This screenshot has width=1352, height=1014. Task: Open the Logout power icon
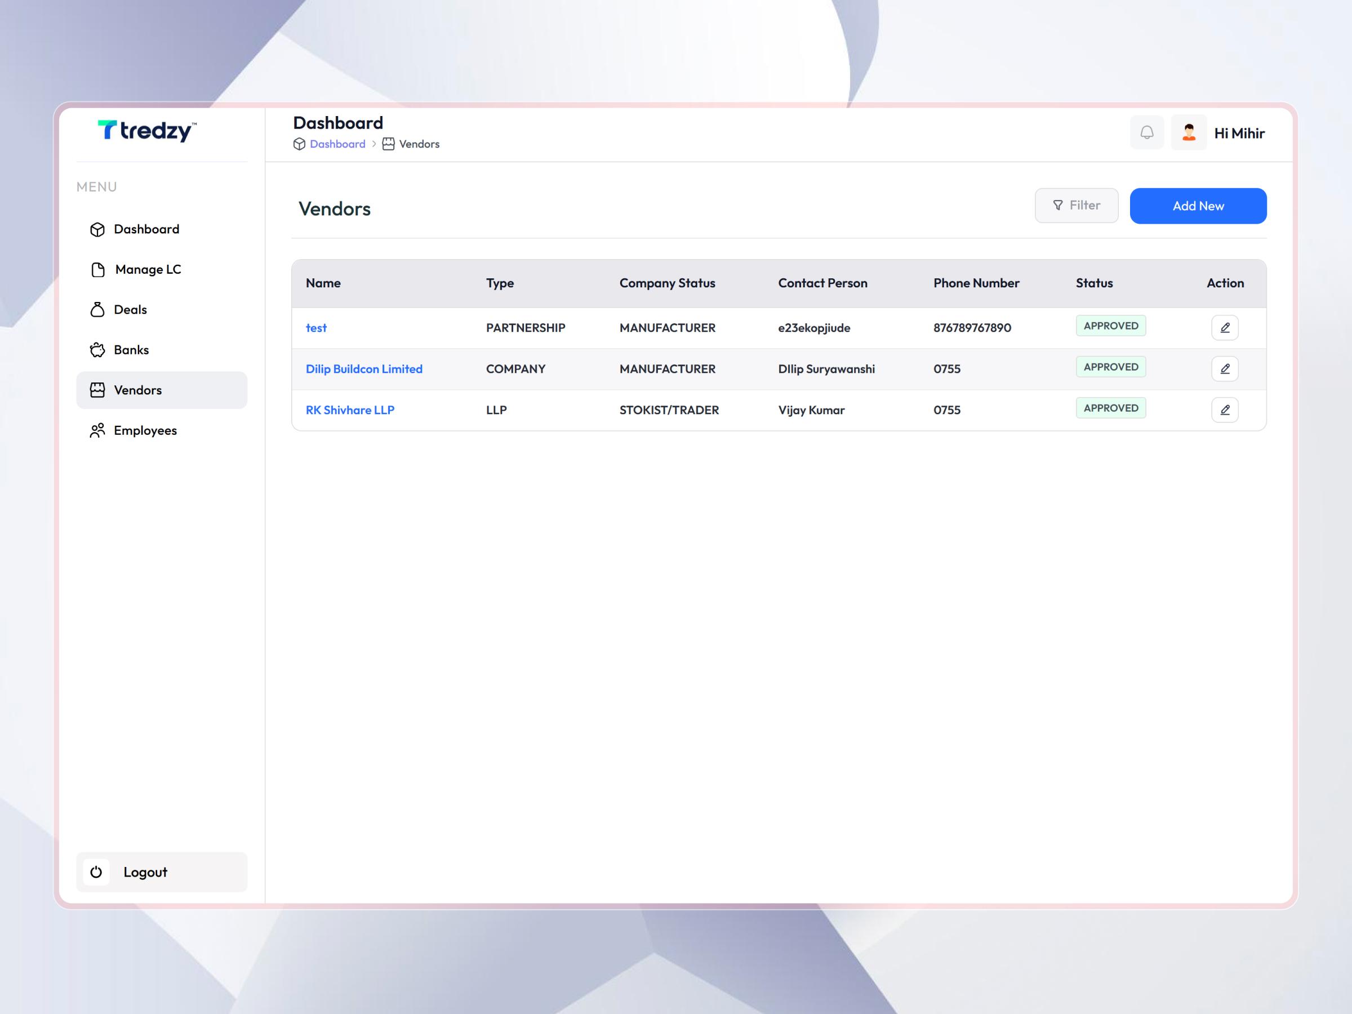(96, 872)
